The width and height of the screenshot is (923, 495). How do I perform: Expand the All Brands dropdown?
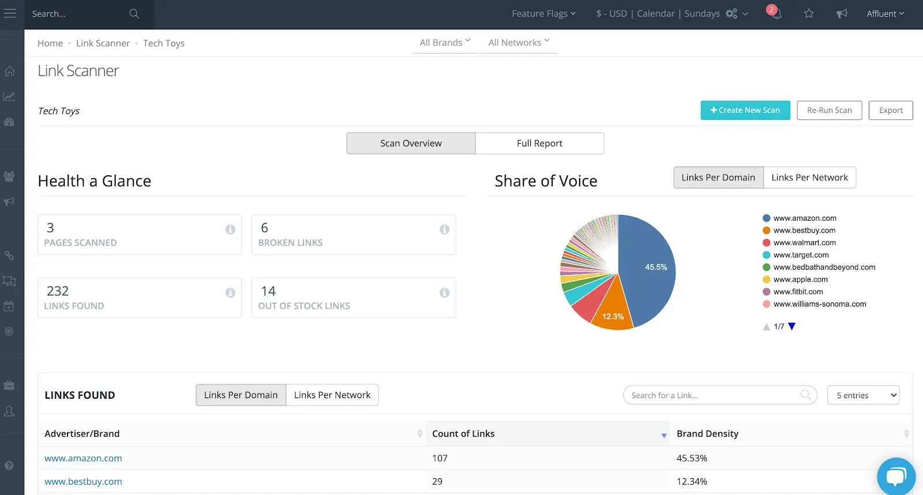pyautogui.click(x=445, y=43)
